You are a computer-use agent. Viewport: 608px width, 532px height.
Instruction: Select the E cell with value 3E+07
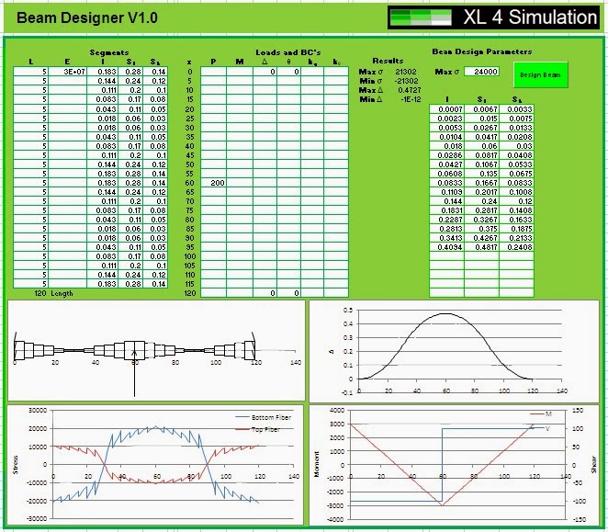(x=67, y=72)
